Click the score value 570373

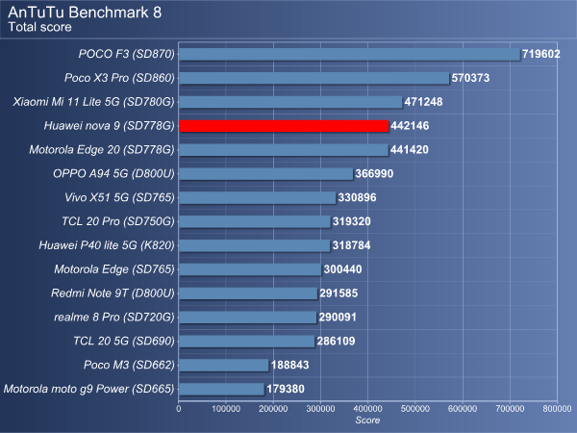[470, 78]
